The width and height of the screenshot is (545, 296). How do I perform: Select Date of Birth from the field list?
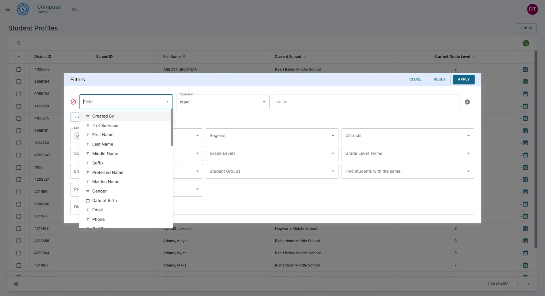(104, 201)
